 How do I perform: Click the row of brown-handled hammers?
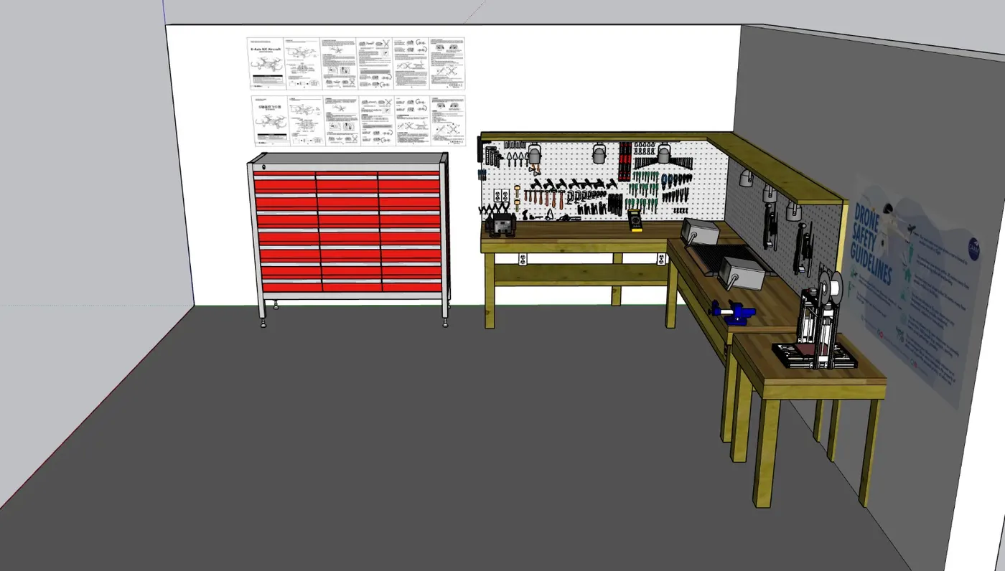pyautogui.click(x=543, y=199)
